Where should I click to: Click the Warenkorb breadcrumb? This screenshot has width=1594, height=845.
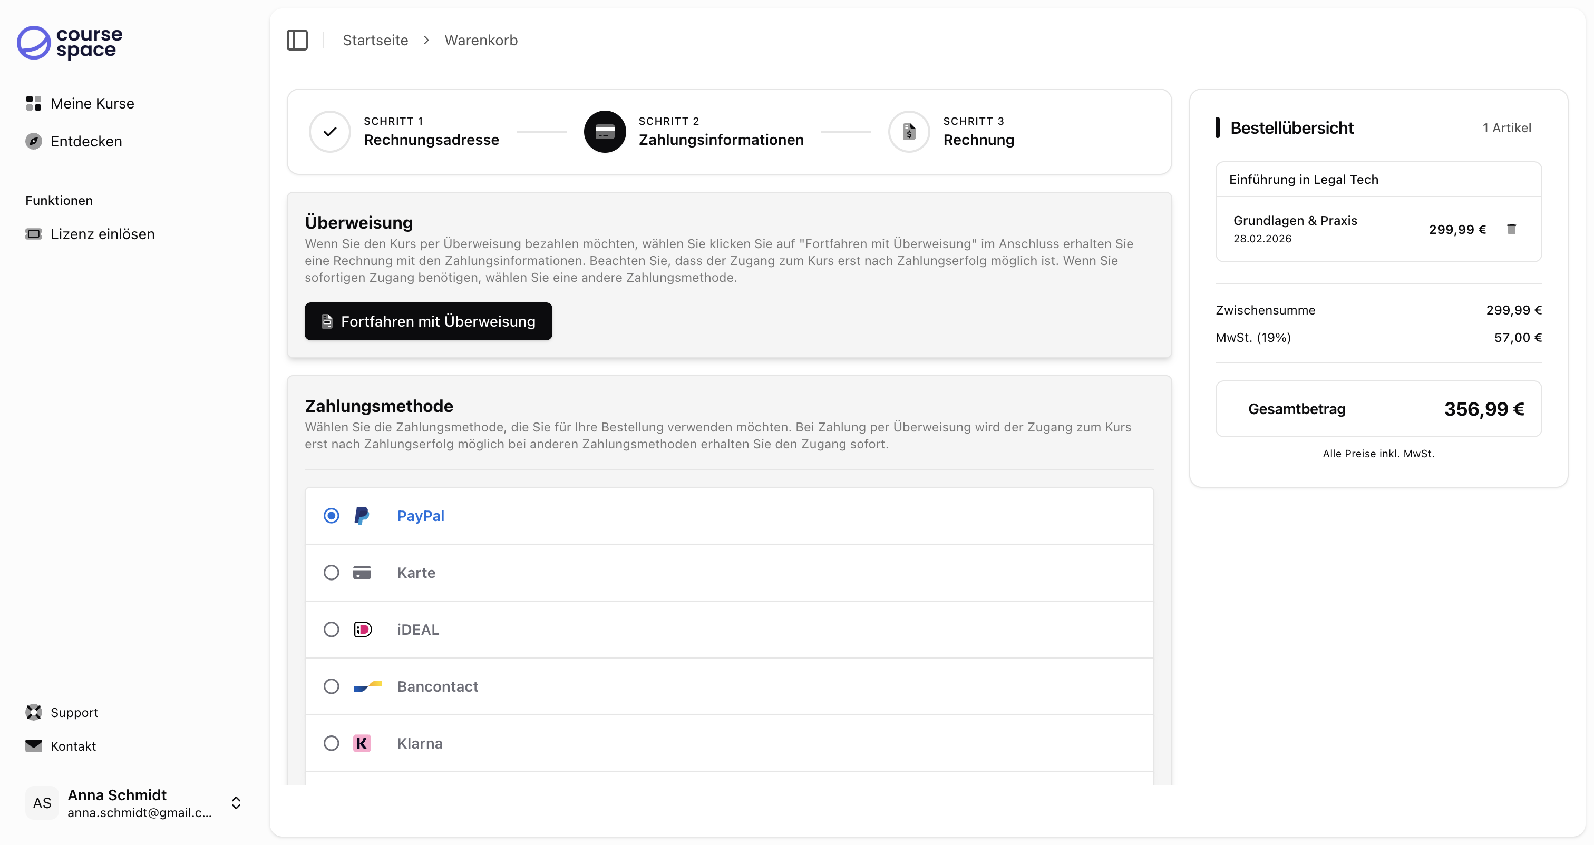481,40
